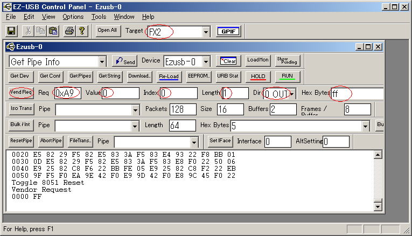Click the ResetPipe button
The height and width of the screenshot is (236, 412).
[x=21, y=141]
